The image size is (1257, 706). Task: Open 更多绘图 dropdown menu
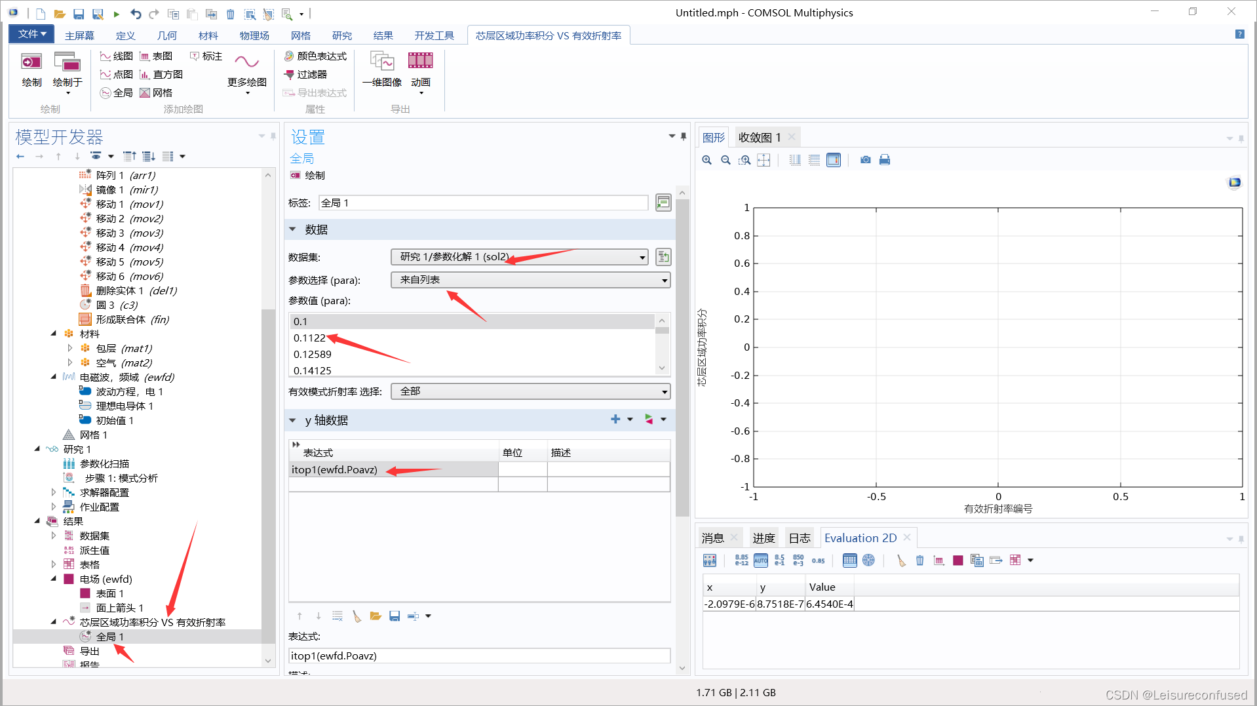pos(247,73)
